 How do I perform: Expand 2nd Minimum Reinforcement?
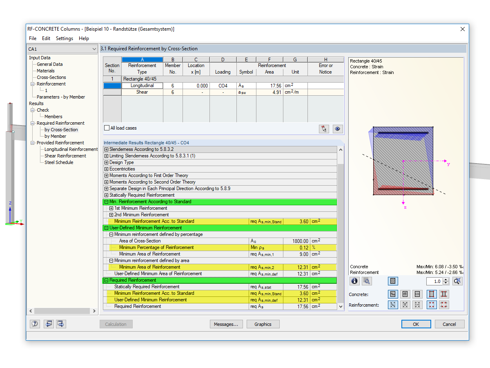(x=111, y=215)
